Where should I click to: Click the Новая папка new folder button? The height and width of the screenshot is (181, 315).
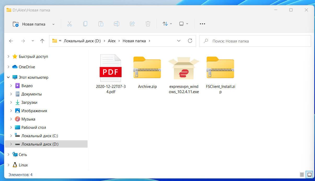29,24
